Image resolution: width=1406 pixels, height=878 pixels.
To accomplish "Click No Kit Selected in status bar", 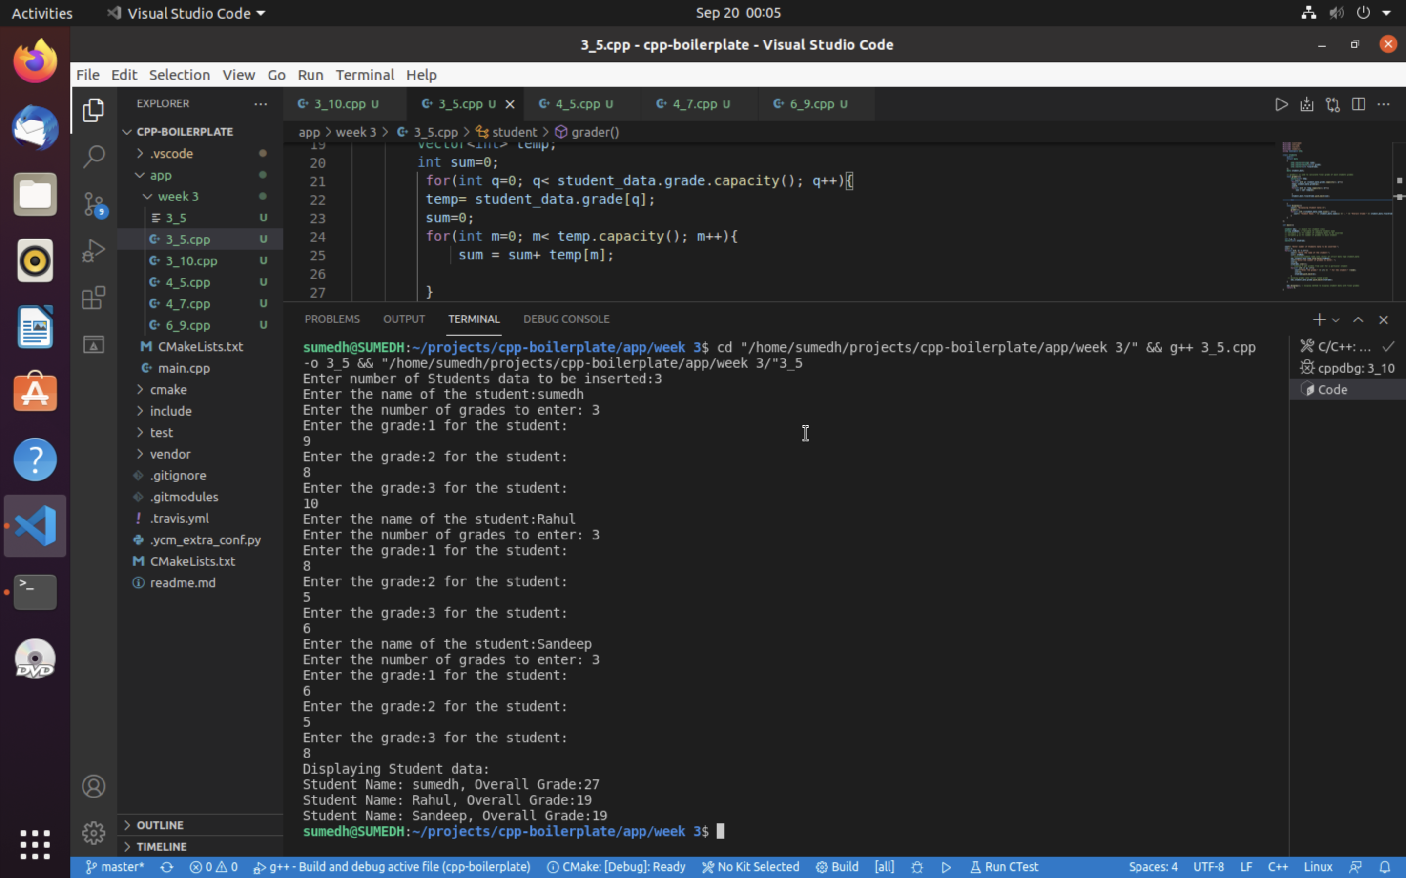I will tap(750, 867).
